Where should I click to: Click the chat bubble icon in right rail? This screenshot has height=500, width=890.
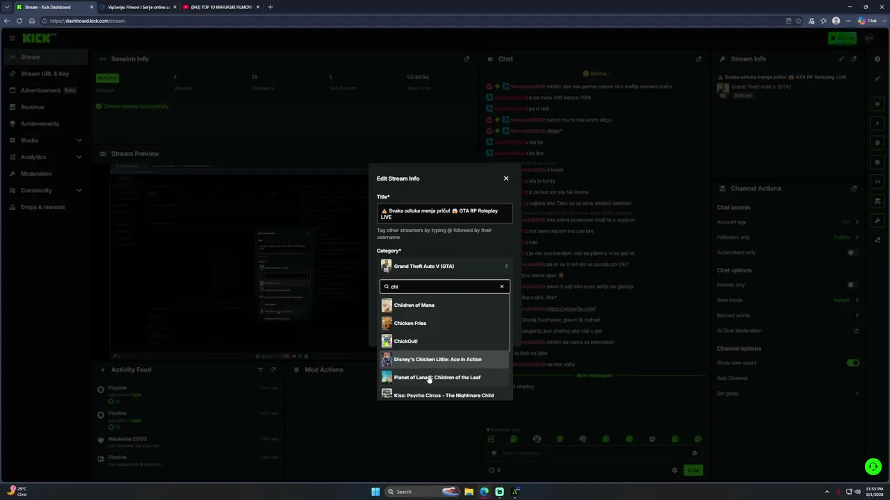point(877,162)
